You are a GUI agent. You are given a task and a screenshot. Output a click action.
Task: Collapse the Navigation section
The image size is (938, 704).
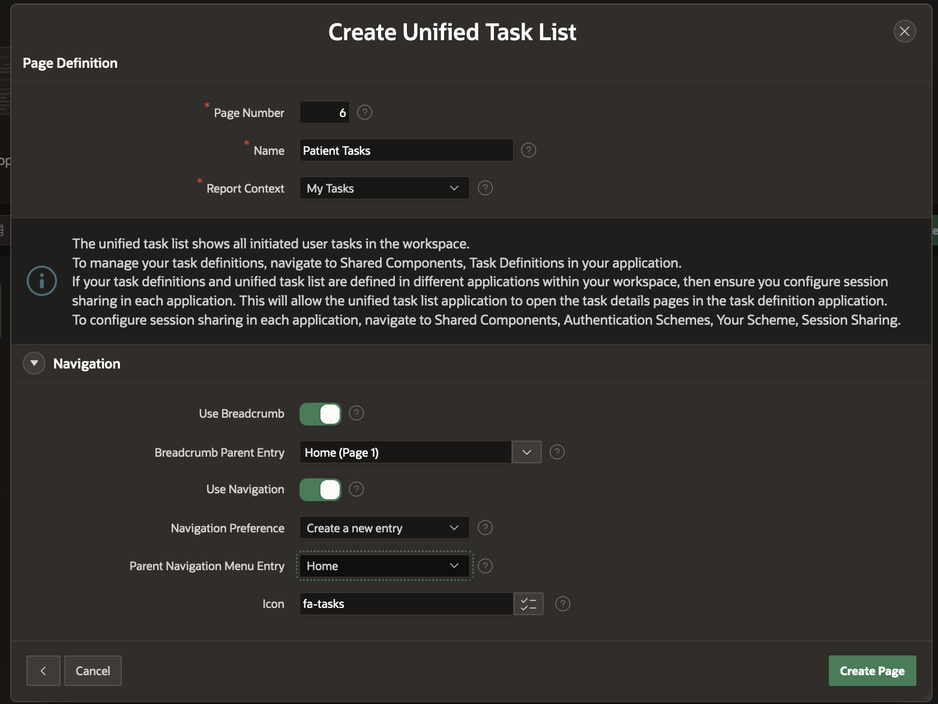tap(34, 363)
